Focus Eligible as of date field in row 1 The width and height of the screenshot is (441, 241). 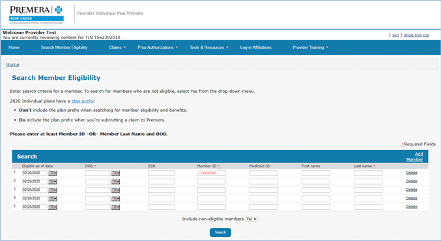coord(35,173)
